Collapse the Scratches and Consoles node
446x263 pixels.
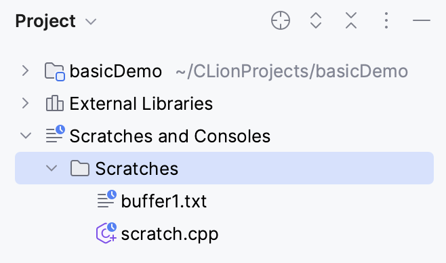(26, 136)
